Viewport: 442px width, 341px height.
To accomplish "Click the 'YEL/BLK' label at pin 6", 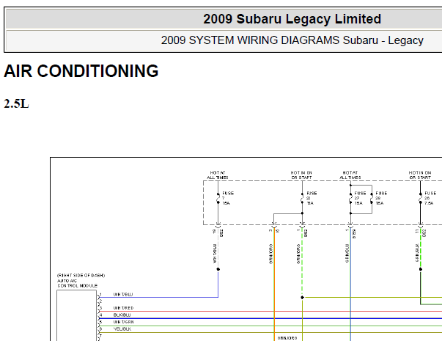I will pos(122,329).
